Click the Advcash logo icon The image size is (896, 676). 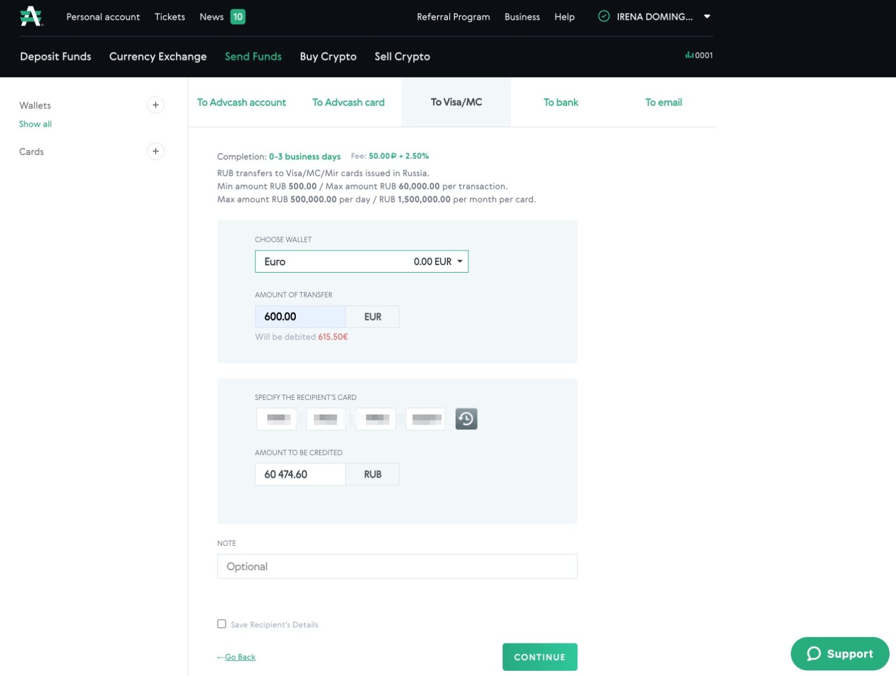(31, 16)
